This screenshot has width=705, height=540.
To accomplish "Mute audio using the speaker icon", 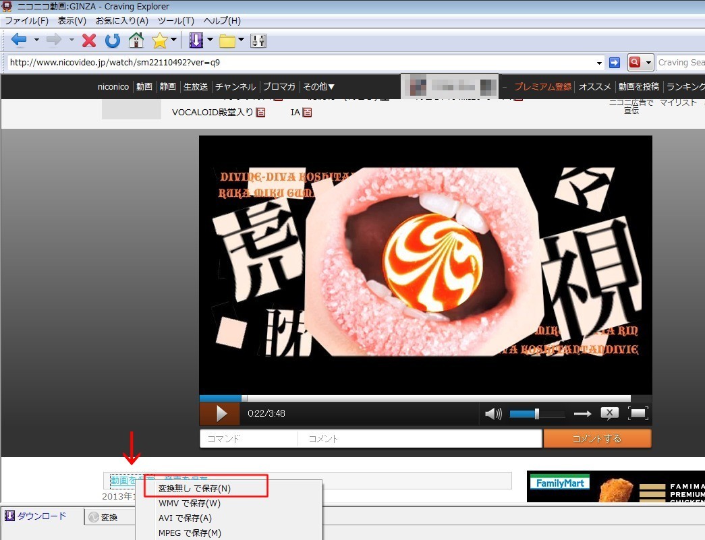I will 493,414.
